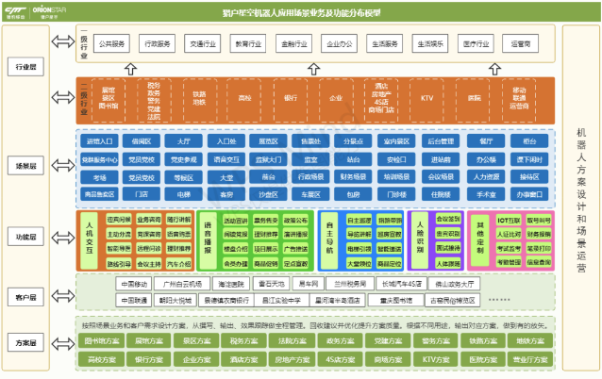Select the 自主导航 function group label
This screenshot has height=379, width=602.
(x=329, y=240)
